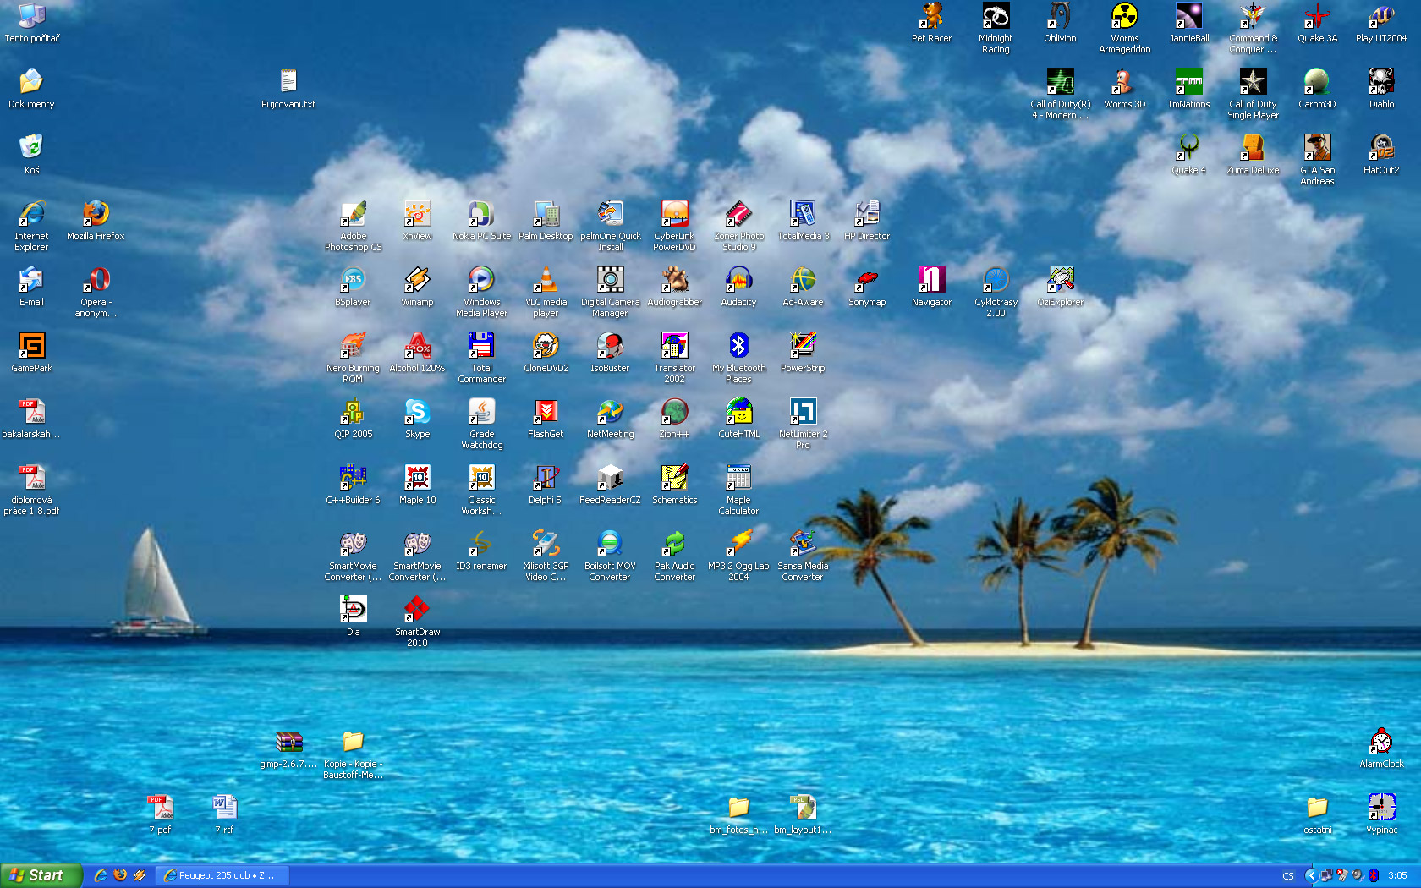Image resolution: width=1421 pixels, height=888 pixels.
Task: Click the Audacity desktop shortcut
Action: 738,281
